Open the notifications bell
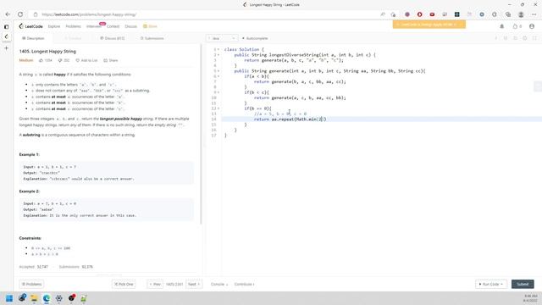Screen dimensions: 542x305 502,26
